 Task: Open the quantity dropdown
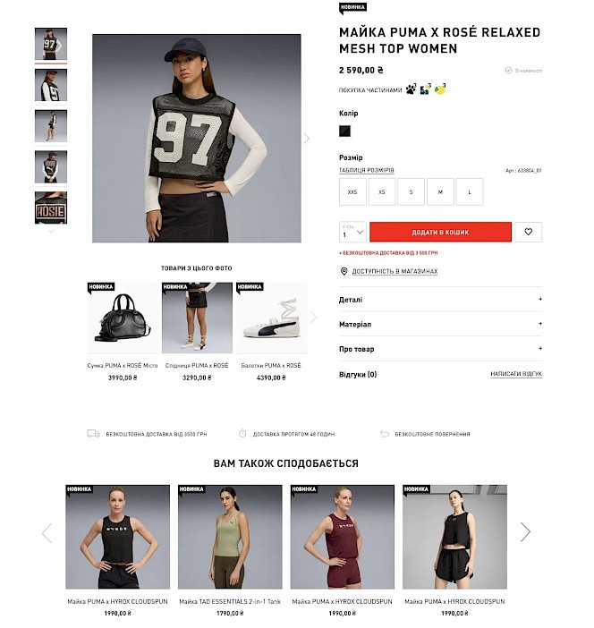tap(352, 232)
